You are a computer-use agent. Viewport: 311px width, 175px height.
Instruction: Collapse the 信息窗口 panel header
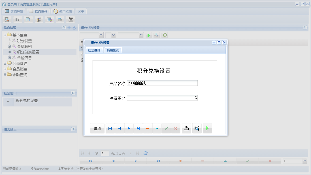pos(73,93)
